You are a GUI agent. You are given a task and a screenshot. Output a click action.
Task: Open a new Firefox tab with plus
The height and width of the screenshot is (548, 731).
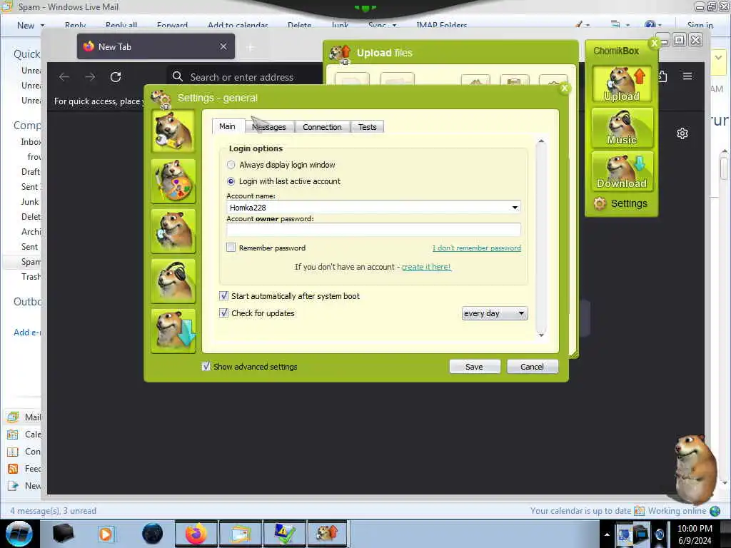(251, 47)
